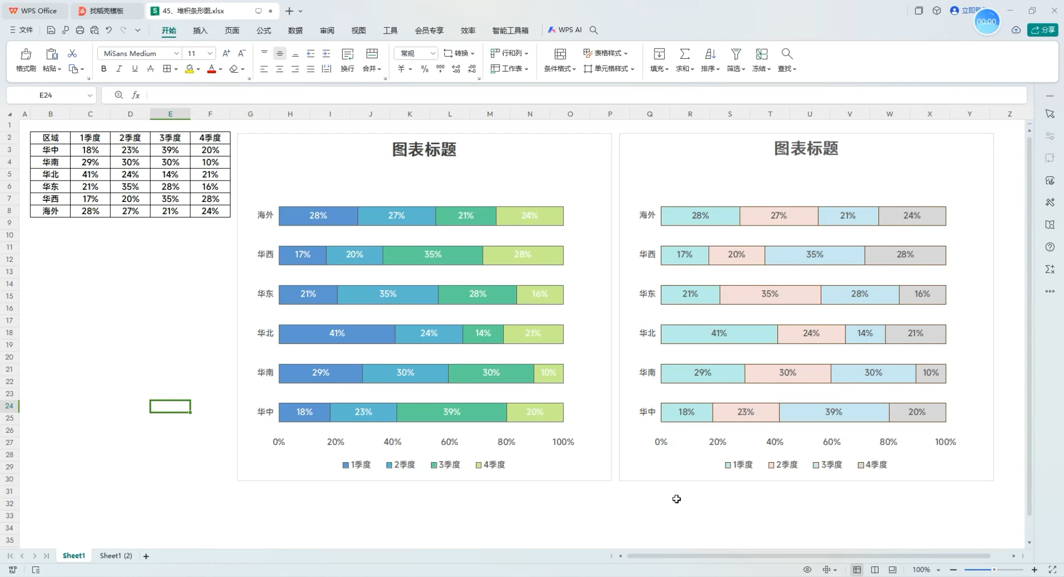Screen dimensions: 1064x577
Task: Expand the Rows and Columns (行和列) dropdown
Action: pos(526,53)
